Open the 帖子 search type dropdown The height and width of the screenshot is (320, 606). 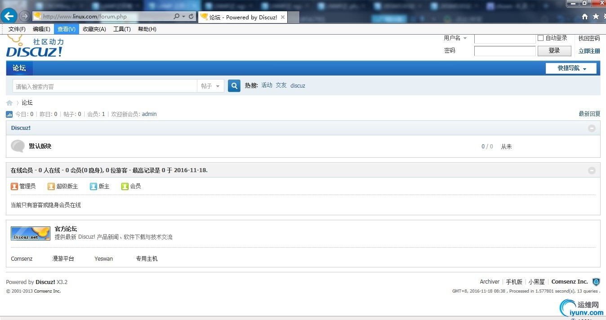[x=210, y=86]
